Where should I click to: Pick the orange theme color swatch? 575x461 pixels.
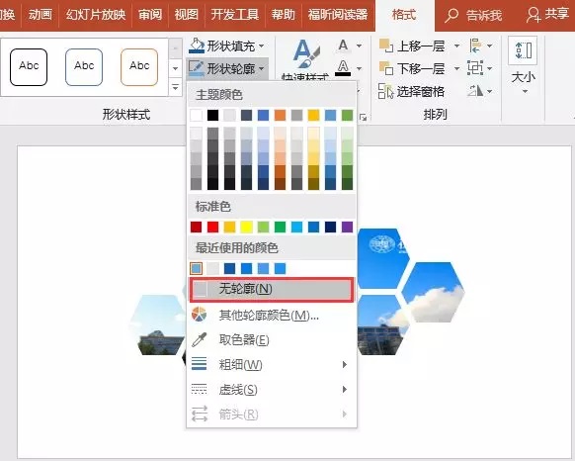pos(280,116)
